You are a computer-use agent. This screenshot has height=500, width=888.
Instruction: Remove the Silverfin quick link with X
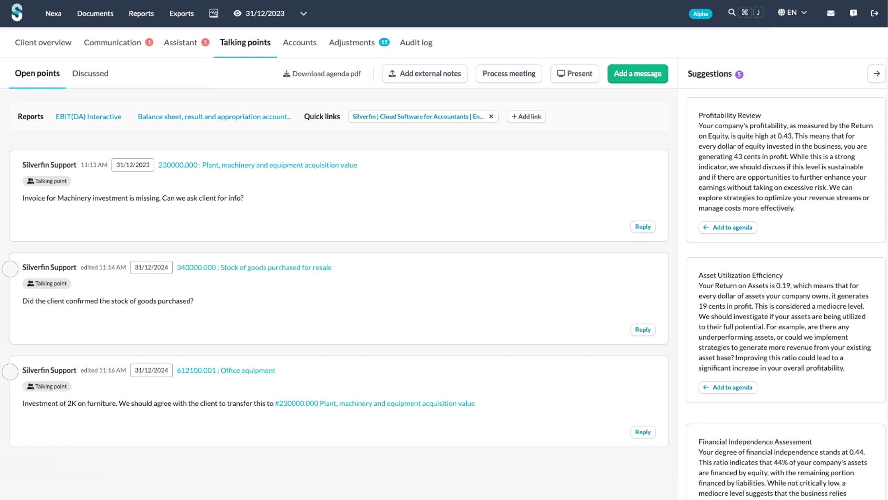tap(491, 116)
